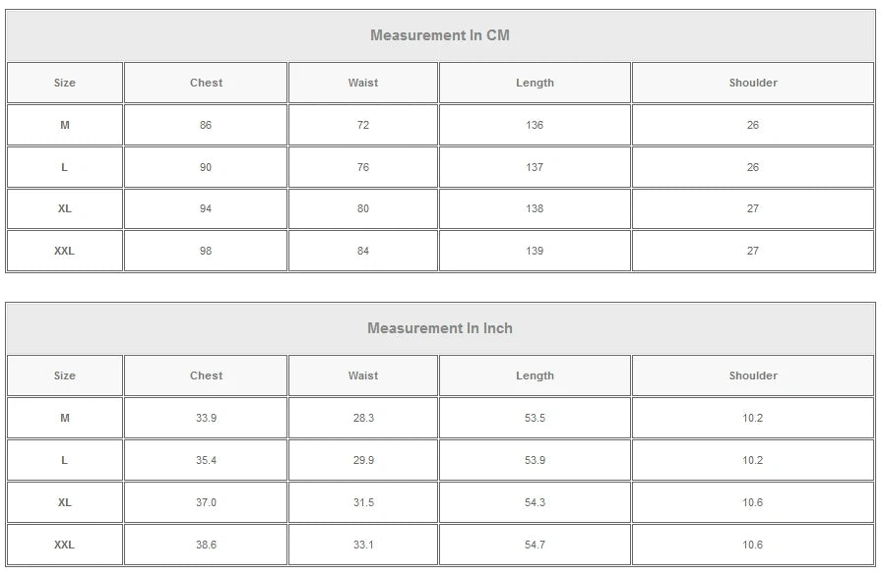Click the length value 54.7 for XXL
884x576 pixels.
click(x=535, y=545)
